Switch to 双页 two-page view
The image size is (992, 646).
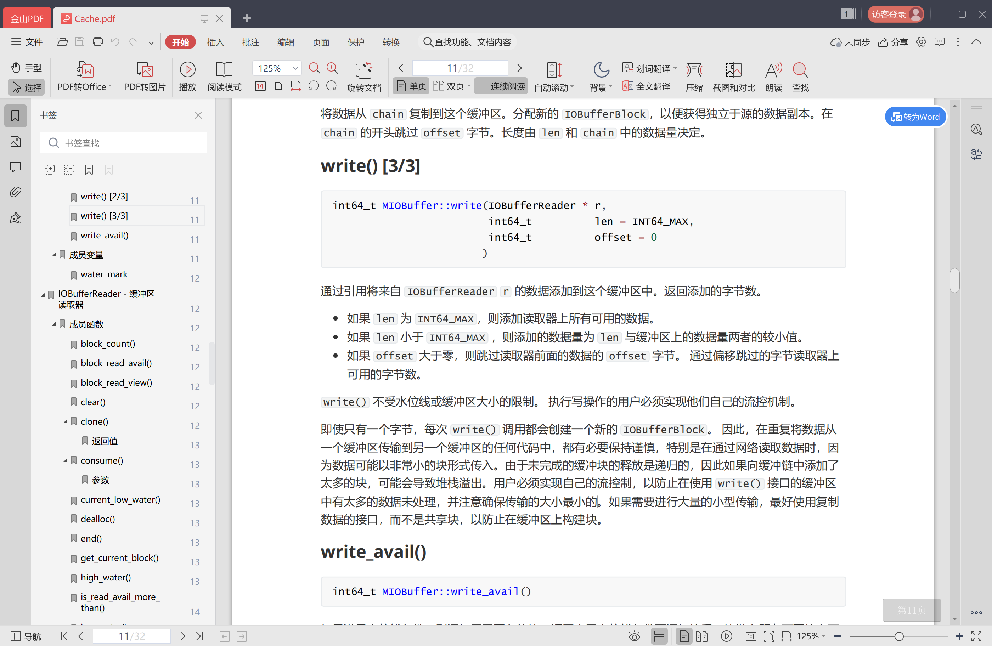[450, 86]
